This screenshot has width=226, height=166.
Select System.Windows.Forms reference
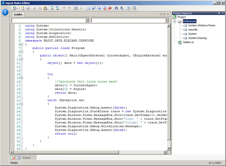pos(202,25)
